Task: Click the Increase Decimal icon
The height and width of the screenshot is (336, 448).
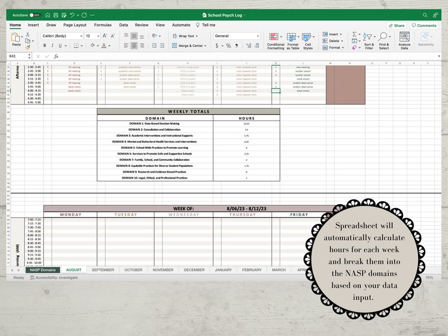Action: point(249,46)
